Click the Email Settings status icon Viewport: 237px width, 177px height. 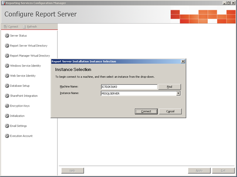pyautogui.click(x=7, y=126)
